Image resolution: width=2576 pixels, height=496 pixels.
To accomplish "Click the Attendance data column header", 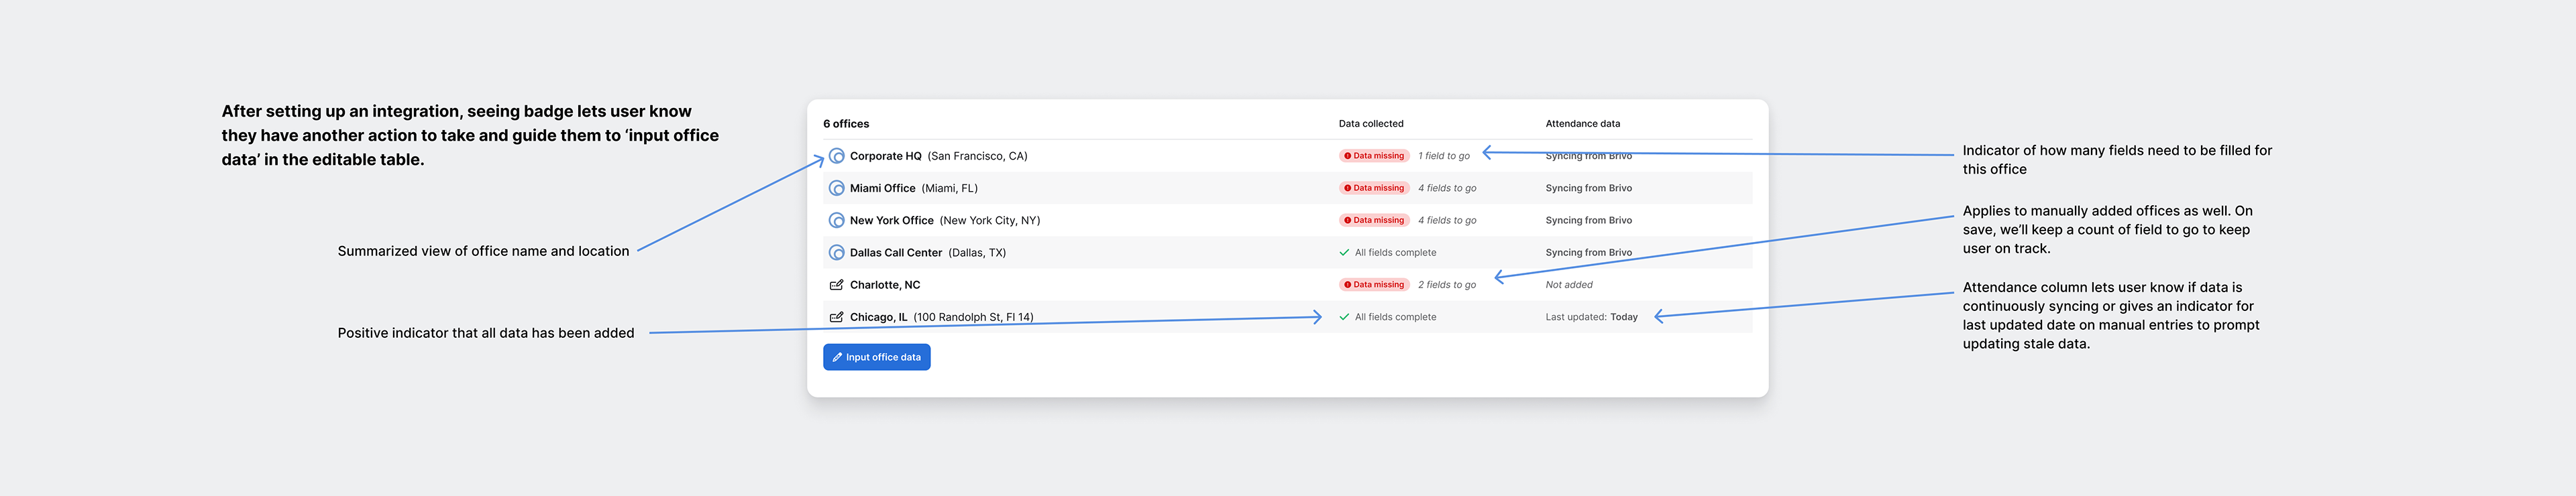I will (1582, 124).
